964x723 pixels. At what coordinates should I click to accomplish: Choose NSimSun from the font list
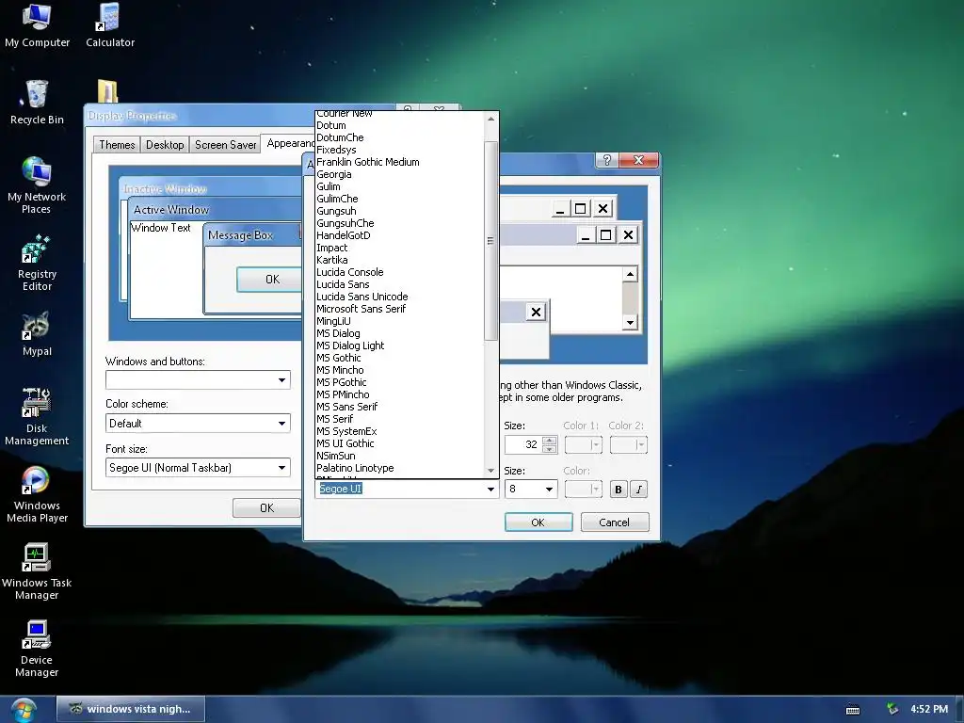[399, 457]
